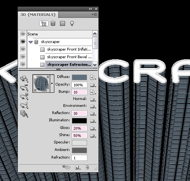Click the 3D {MATERIALS} panel tab

pos(38,15)
